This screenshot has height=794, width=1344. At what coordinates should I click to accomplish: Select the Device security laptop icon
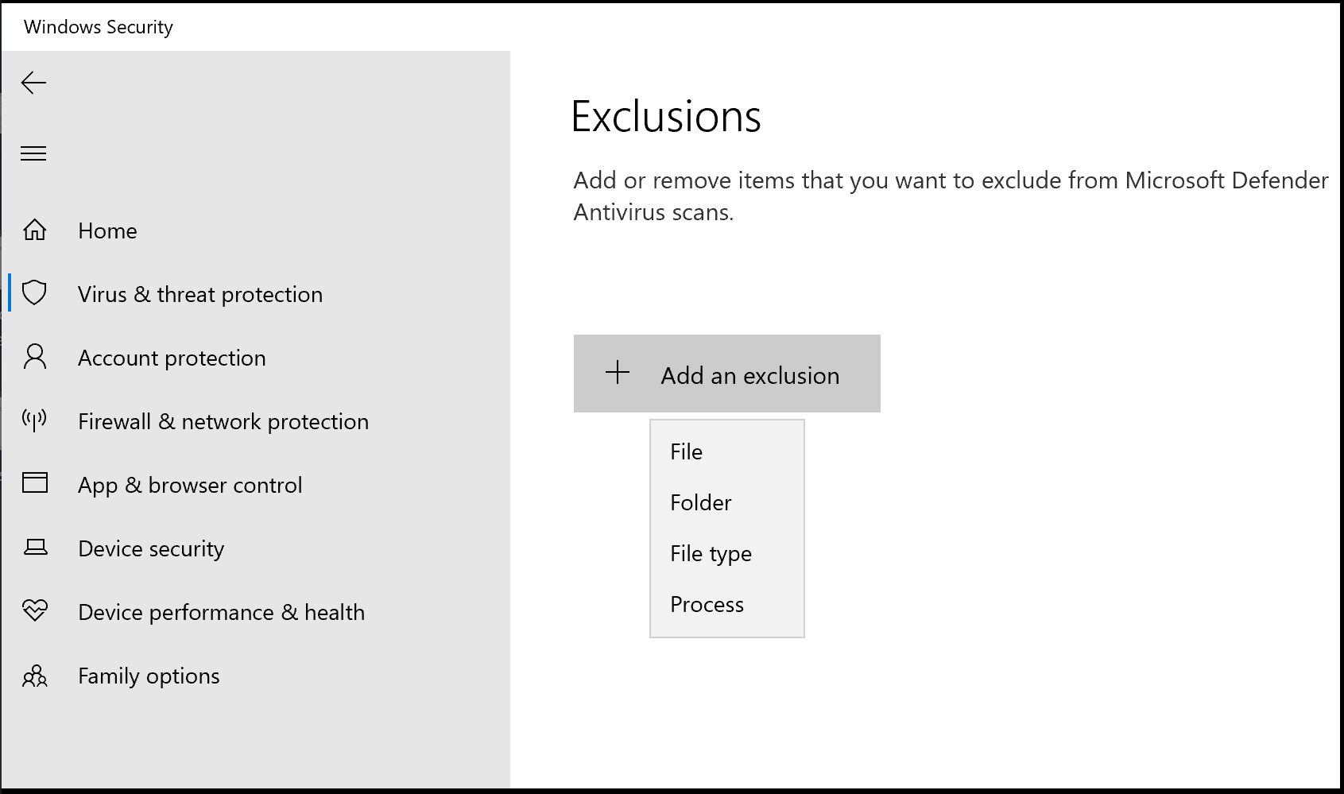34,548
